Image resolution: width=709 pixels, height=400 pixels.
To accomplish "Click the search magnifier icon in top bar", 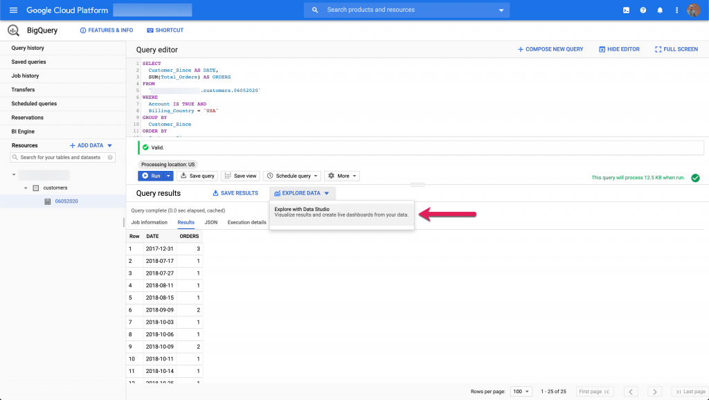I will click(x=315, y=10).
